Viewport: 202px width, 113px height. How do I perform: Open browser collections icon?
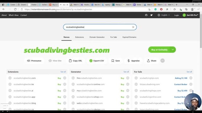click(186, 9)
